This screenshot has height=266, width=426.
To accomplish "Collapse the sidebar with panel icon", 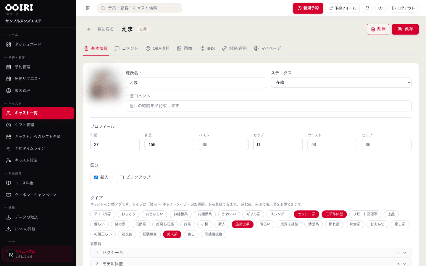I will pos(88,8).
